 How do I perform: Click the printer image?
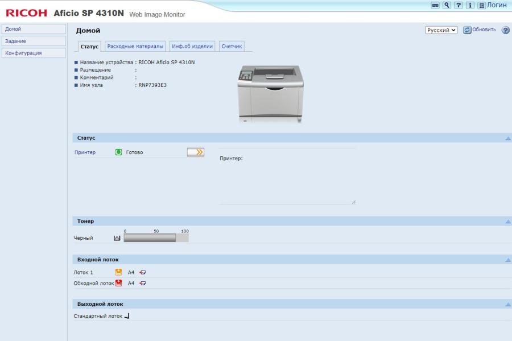click(x=271, y=94)
